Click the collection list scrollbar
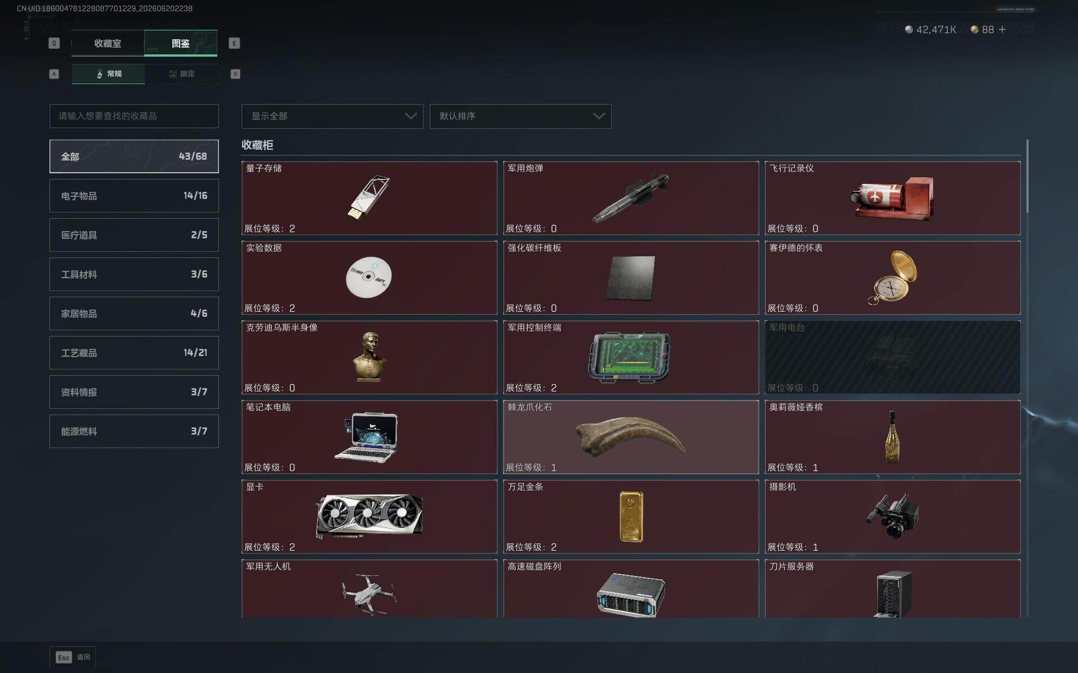Image resolution: width=1078 pixels, height=673 pixels. (1027, 176)
